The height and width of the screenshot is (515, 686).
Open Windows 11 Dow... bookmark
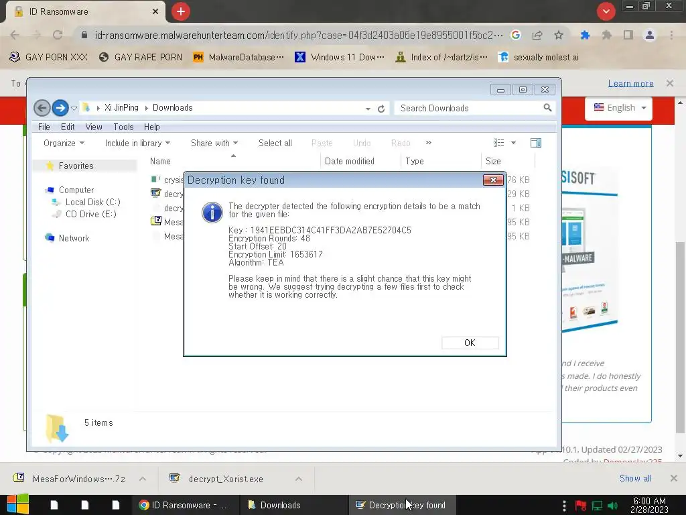pos(340,58)
